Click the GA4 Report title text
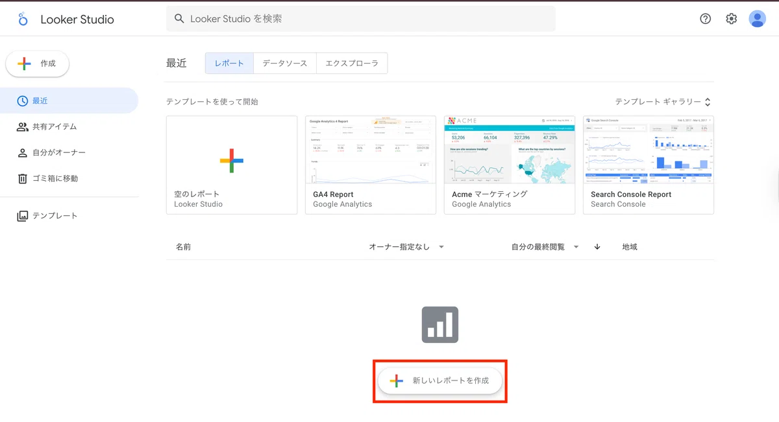 (333, 194)
